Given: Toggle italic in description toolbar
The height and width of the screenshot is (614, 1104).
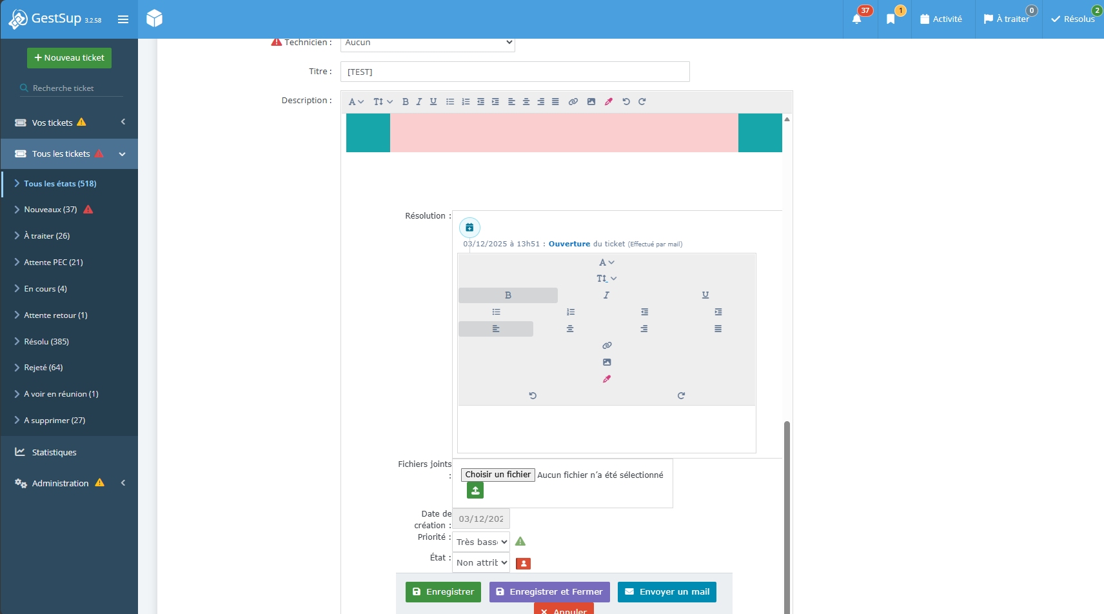Looking at the screenshot, I should [x=419, y=102].
